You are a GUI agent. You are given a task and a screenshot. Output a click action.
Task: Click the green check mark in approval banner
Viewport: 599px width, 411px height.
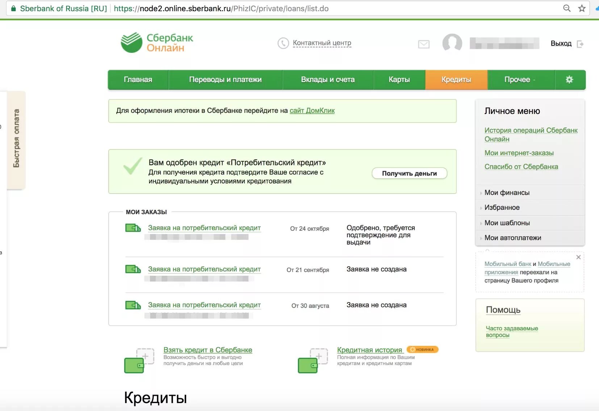coord(133,166)
